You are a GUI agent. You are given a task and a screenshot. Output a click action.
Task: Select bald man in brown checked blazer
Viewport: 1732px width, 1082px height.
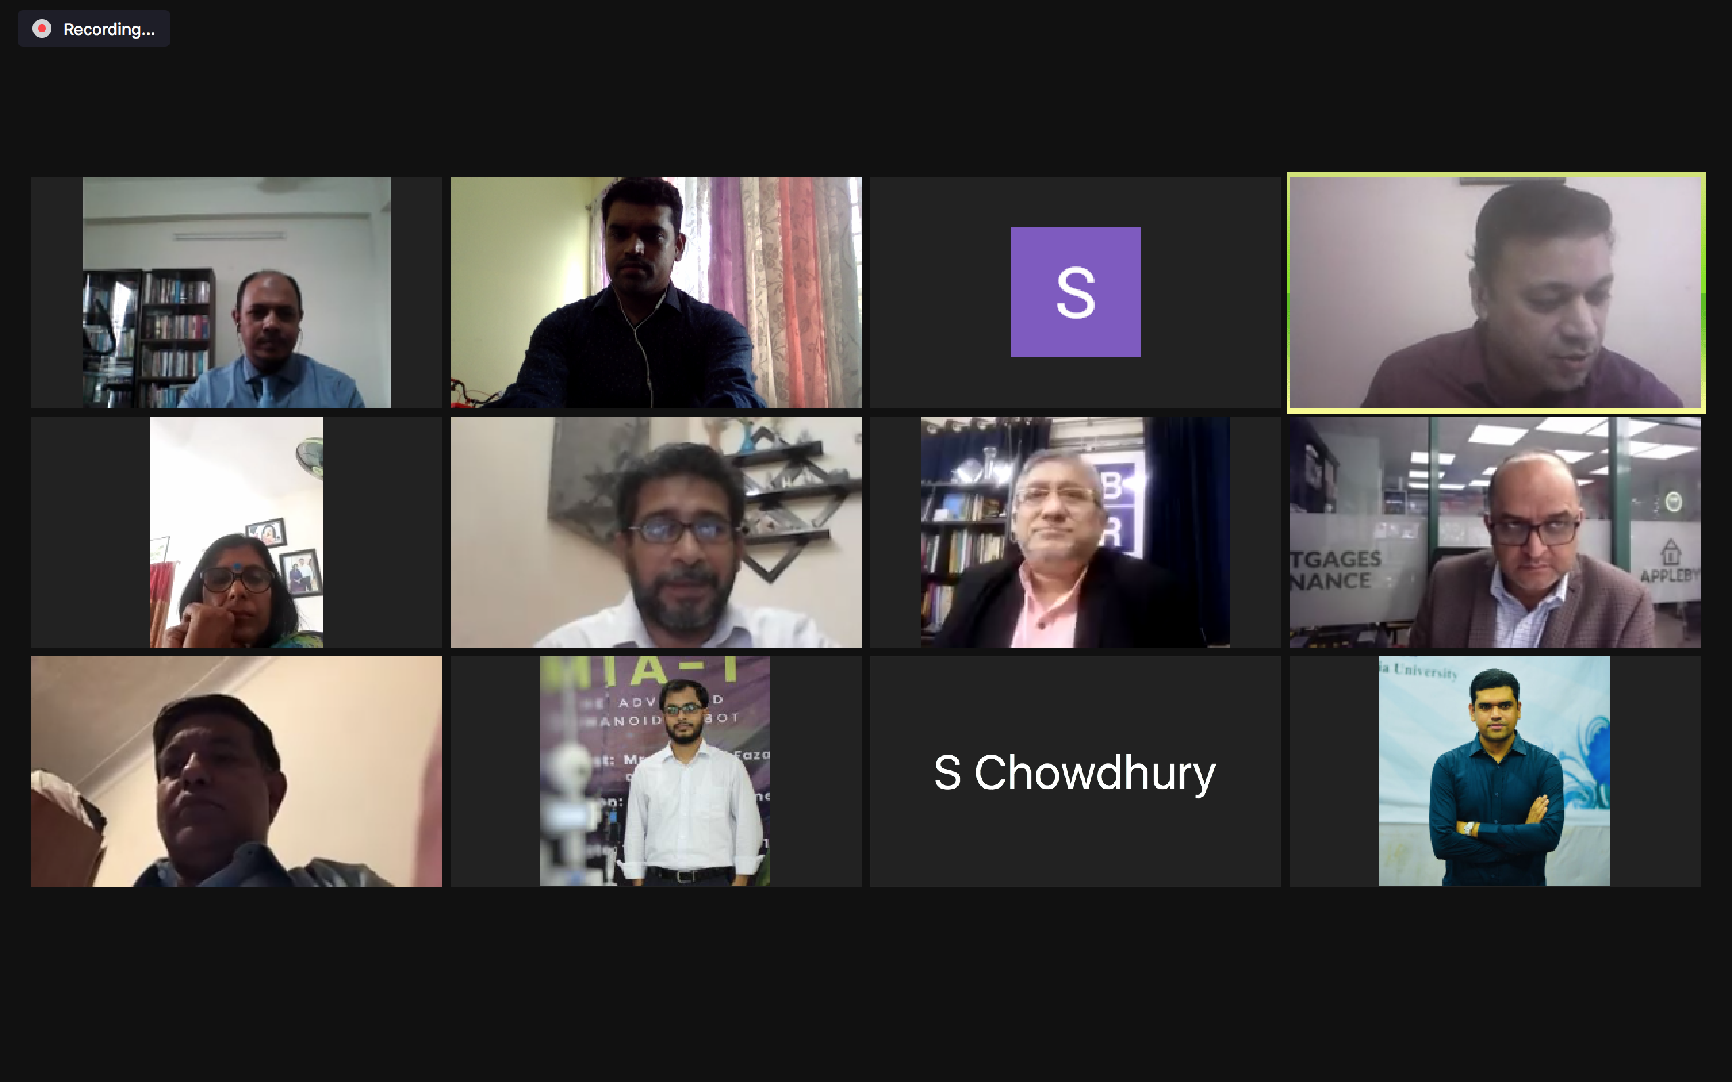[x=1495, y=532]
